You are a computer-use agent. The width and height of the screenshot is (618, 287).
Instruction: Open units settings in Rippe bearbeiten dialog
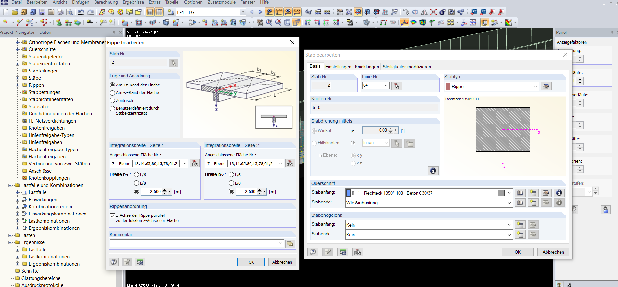pyautogui.click(x=140, y=262)
